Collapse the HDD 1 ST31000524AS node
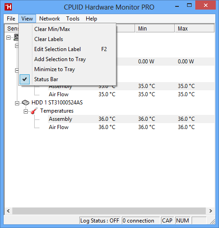This screenshot has height=228, width=219. (x=17, y=104)
